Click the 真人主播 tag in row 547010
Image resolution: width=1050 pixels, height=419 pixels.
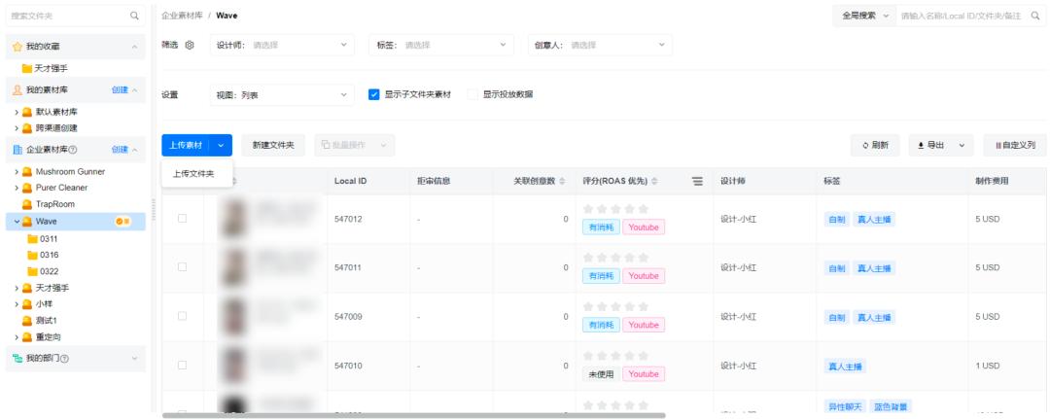point(845,367)
